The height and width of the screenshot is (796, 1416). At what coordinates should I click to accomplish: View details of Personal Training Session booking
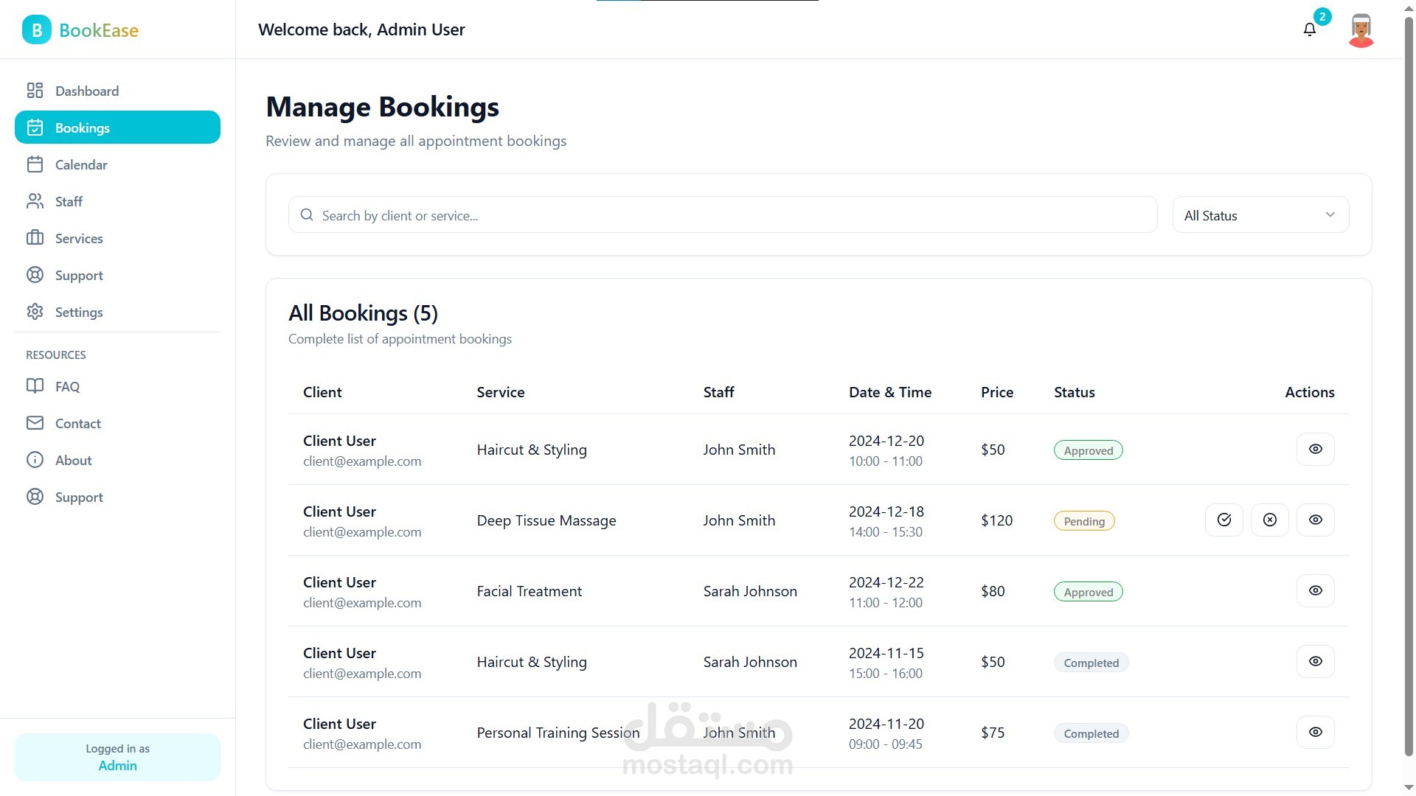[x=1315, y=732]
